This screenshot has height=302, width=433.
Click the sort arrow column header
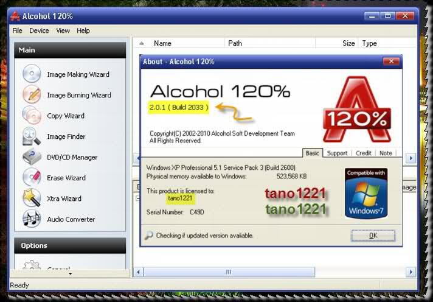pos(141,43)
